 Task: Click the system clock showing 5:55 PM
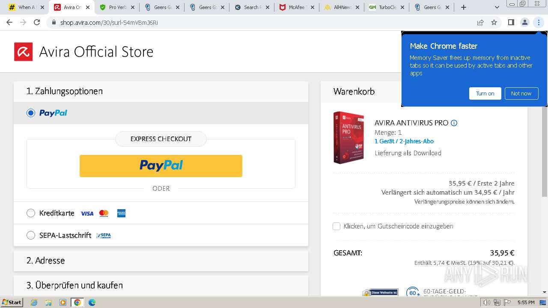tap(526, 302)
